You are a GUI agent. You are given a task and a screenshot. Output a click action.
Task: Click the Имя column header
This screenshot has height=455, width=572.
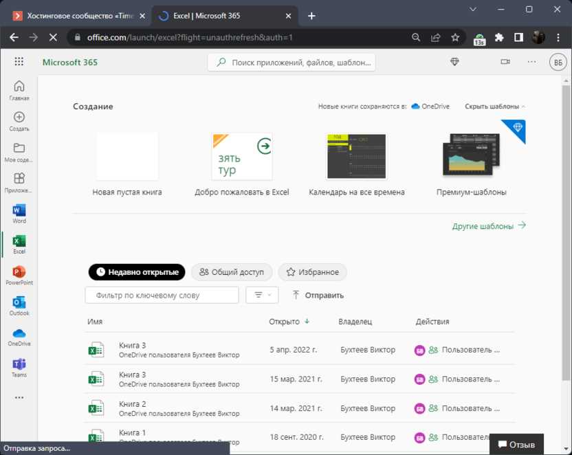tap(95, 322)
